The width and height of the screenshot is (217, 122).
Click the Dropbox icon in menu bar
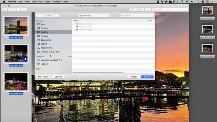coord(162,2)
